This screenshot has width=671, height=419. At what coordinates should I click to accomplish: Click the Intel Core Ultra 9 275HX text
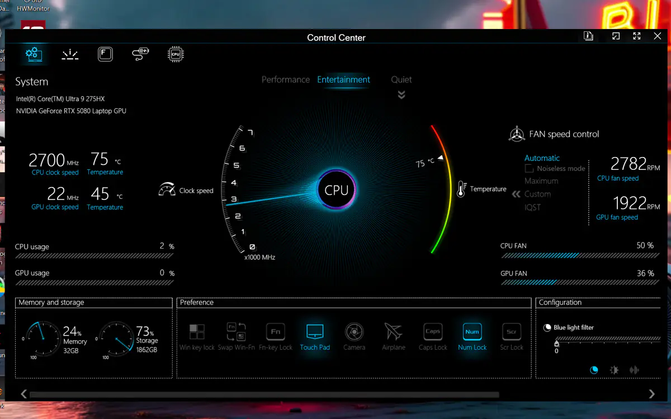coord(60,99)
